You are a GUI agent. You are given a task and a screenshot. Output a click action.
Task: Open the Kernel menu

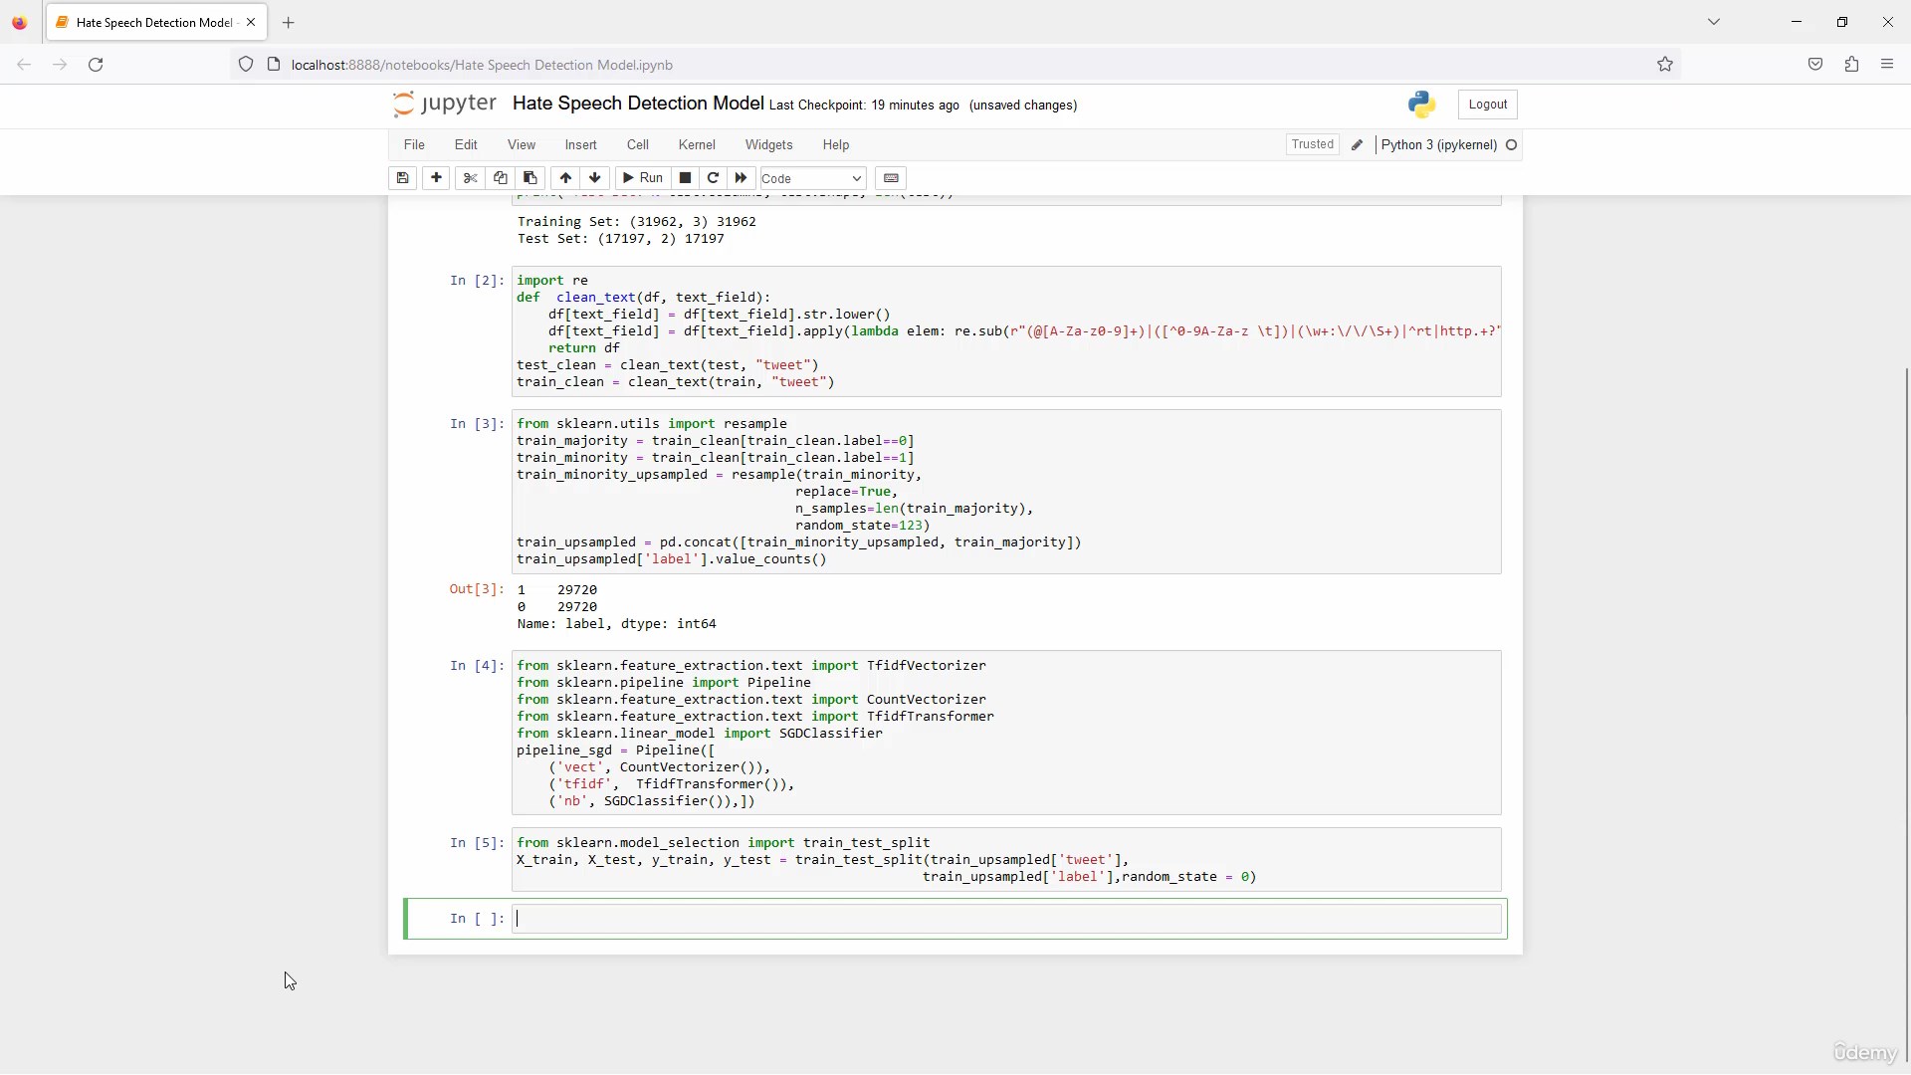click(697, 145)
